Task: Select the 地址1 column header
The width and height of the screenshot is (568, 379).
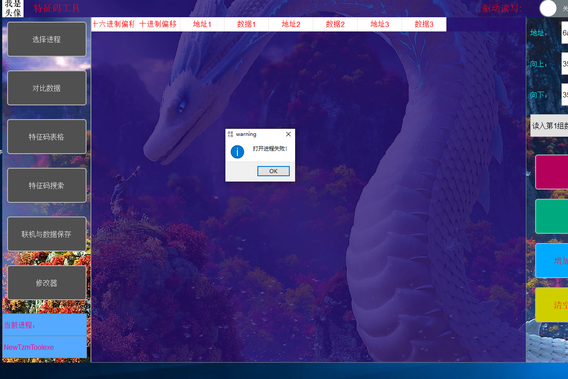Action: [x=202, y=24]
